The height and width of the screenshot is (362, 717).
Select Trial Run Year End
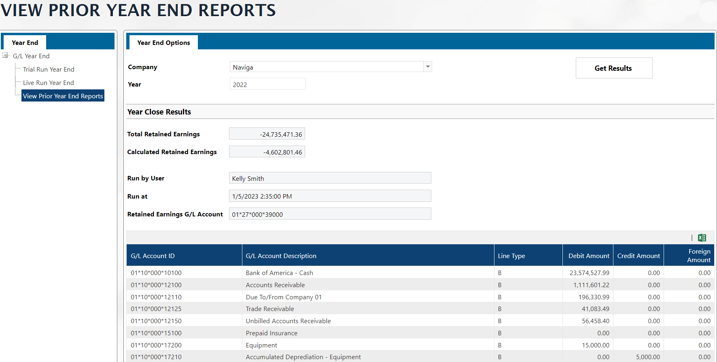[x=49, y=70]
